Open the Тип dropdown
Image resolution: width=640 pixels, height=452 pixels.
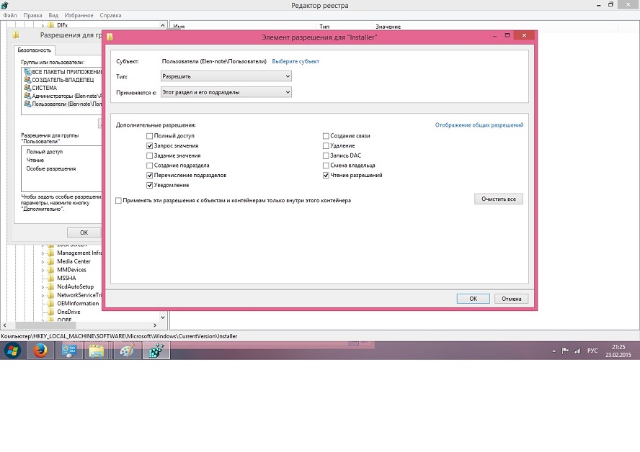click(226, 76)
